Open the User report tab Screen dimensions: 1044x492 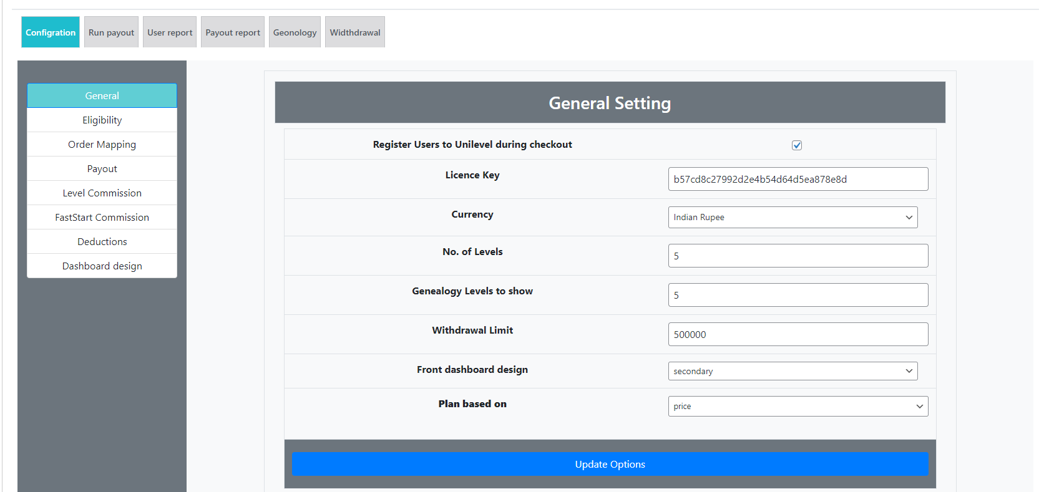[170, 32]
